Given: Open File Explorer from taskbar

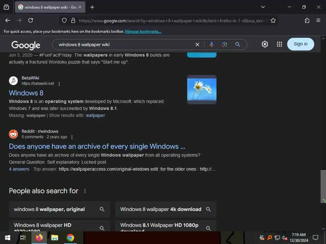Looking at the screenshot, I should (55, 238).
